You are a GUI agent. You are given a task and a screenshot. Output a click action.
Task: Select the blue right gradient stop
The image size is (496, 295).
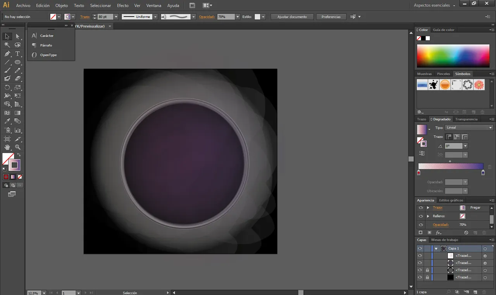(x=483, y=173)
